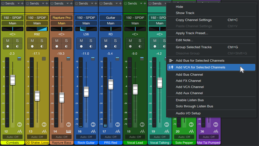Open channel editor on Rock Guitar channel
This screenshot has height=146, width=259.
click(93, 125)
